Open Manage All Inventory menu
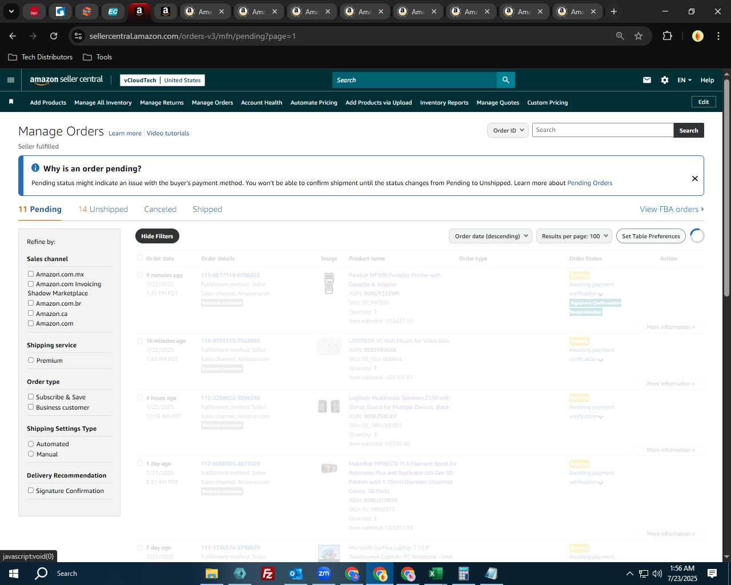731x585 pixels. (103, 103)
